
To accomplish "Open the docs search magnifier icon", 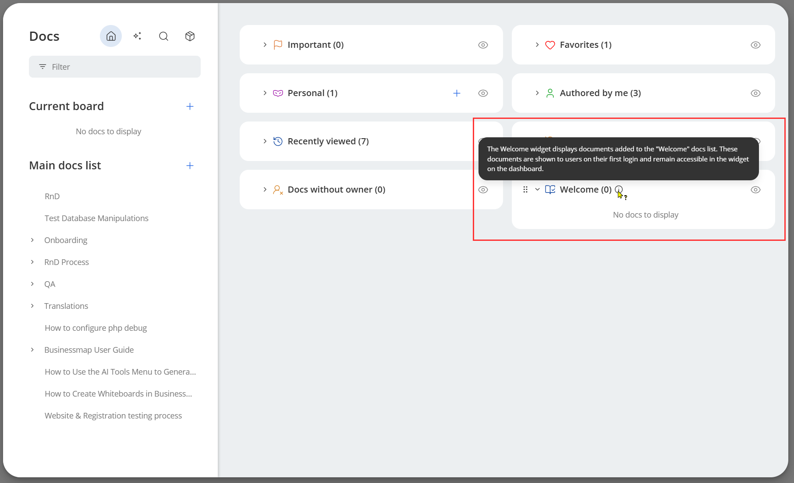I will pyautogui.click(x=163, y=36).
